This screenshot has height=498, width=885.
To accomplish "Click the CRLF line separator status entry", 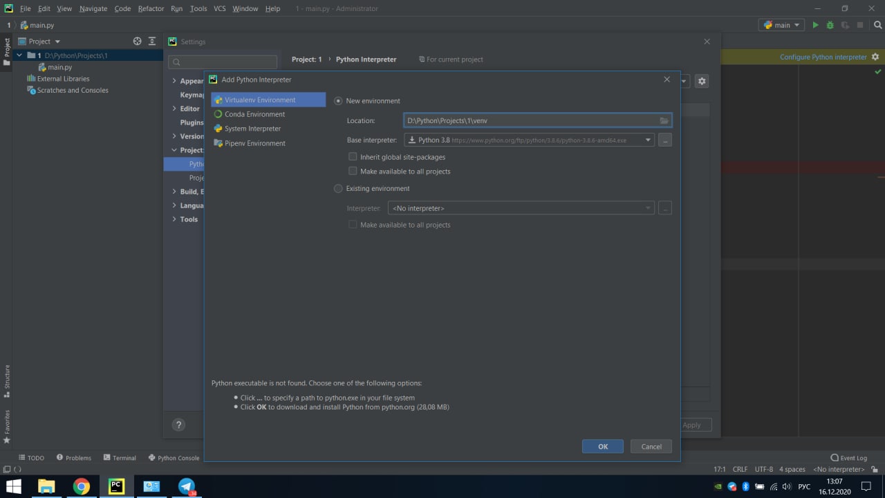I will (x=740, y=469).
